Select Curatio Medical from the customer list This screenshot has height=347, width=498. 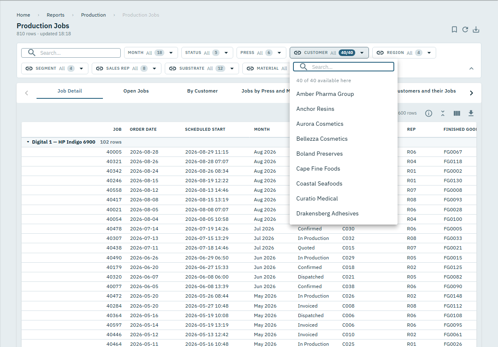[x=344, y=198]
